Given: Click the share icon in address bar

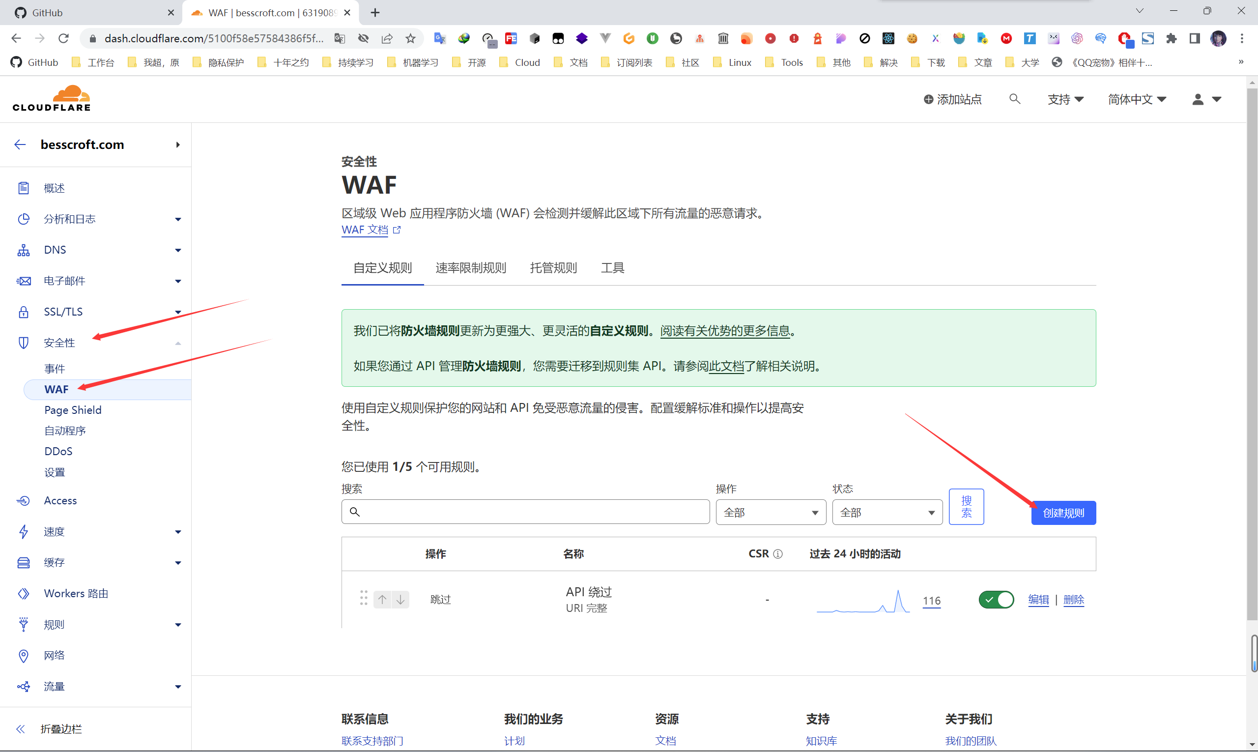Looking at the screenshot, I should coord(387,38).
